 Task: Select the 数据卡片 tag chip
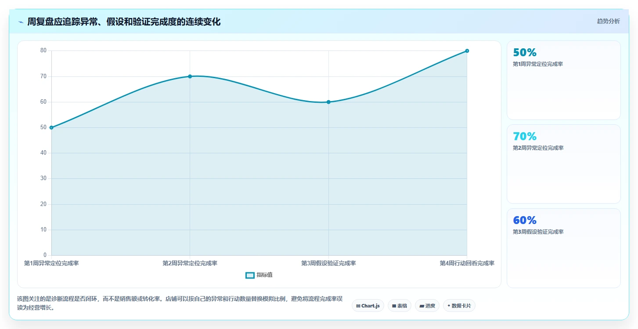(459, 306)
